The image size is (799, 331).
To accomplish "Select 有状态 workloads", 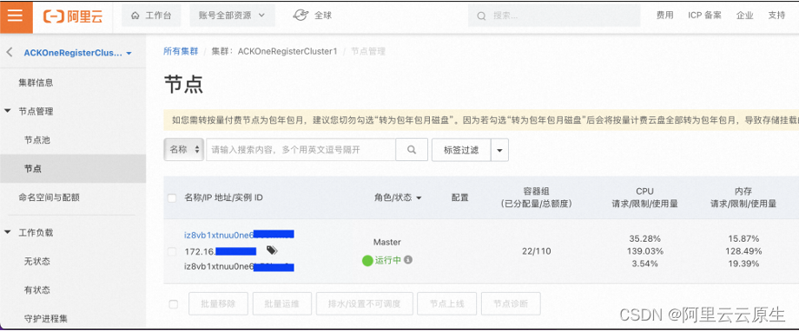I will (36, 289).
